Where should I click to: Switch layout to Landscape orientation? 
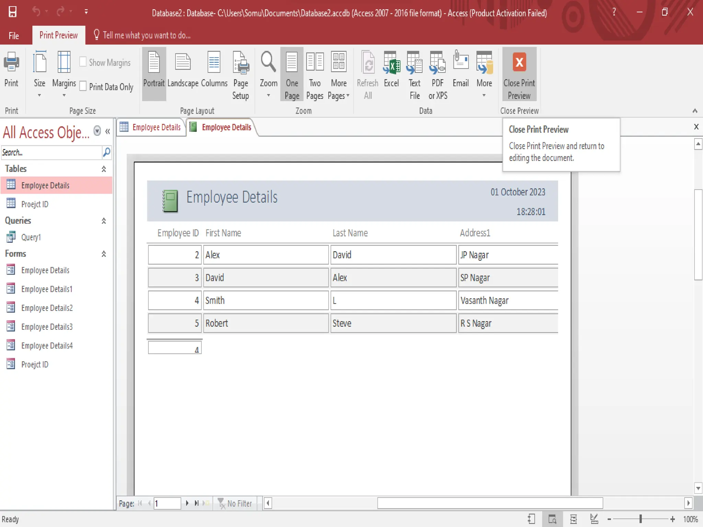coord(183,70)
